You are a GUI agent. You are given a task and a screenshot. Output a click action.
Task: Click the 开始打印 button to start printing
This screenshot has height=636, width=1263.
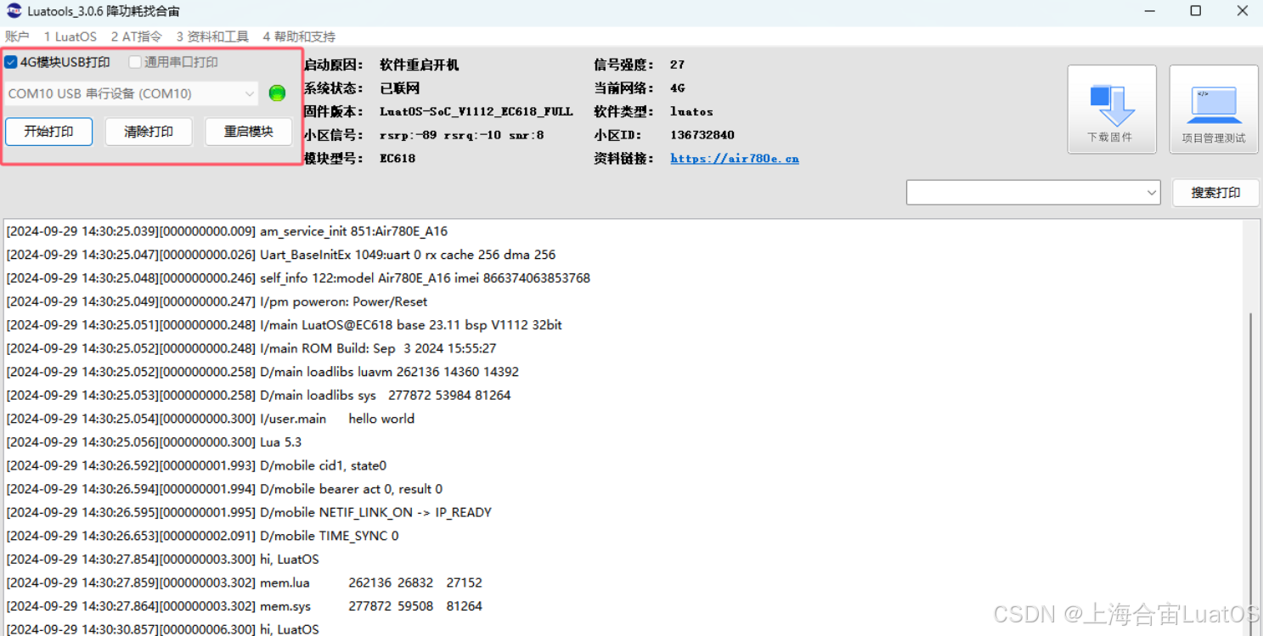tap(48, 132)
